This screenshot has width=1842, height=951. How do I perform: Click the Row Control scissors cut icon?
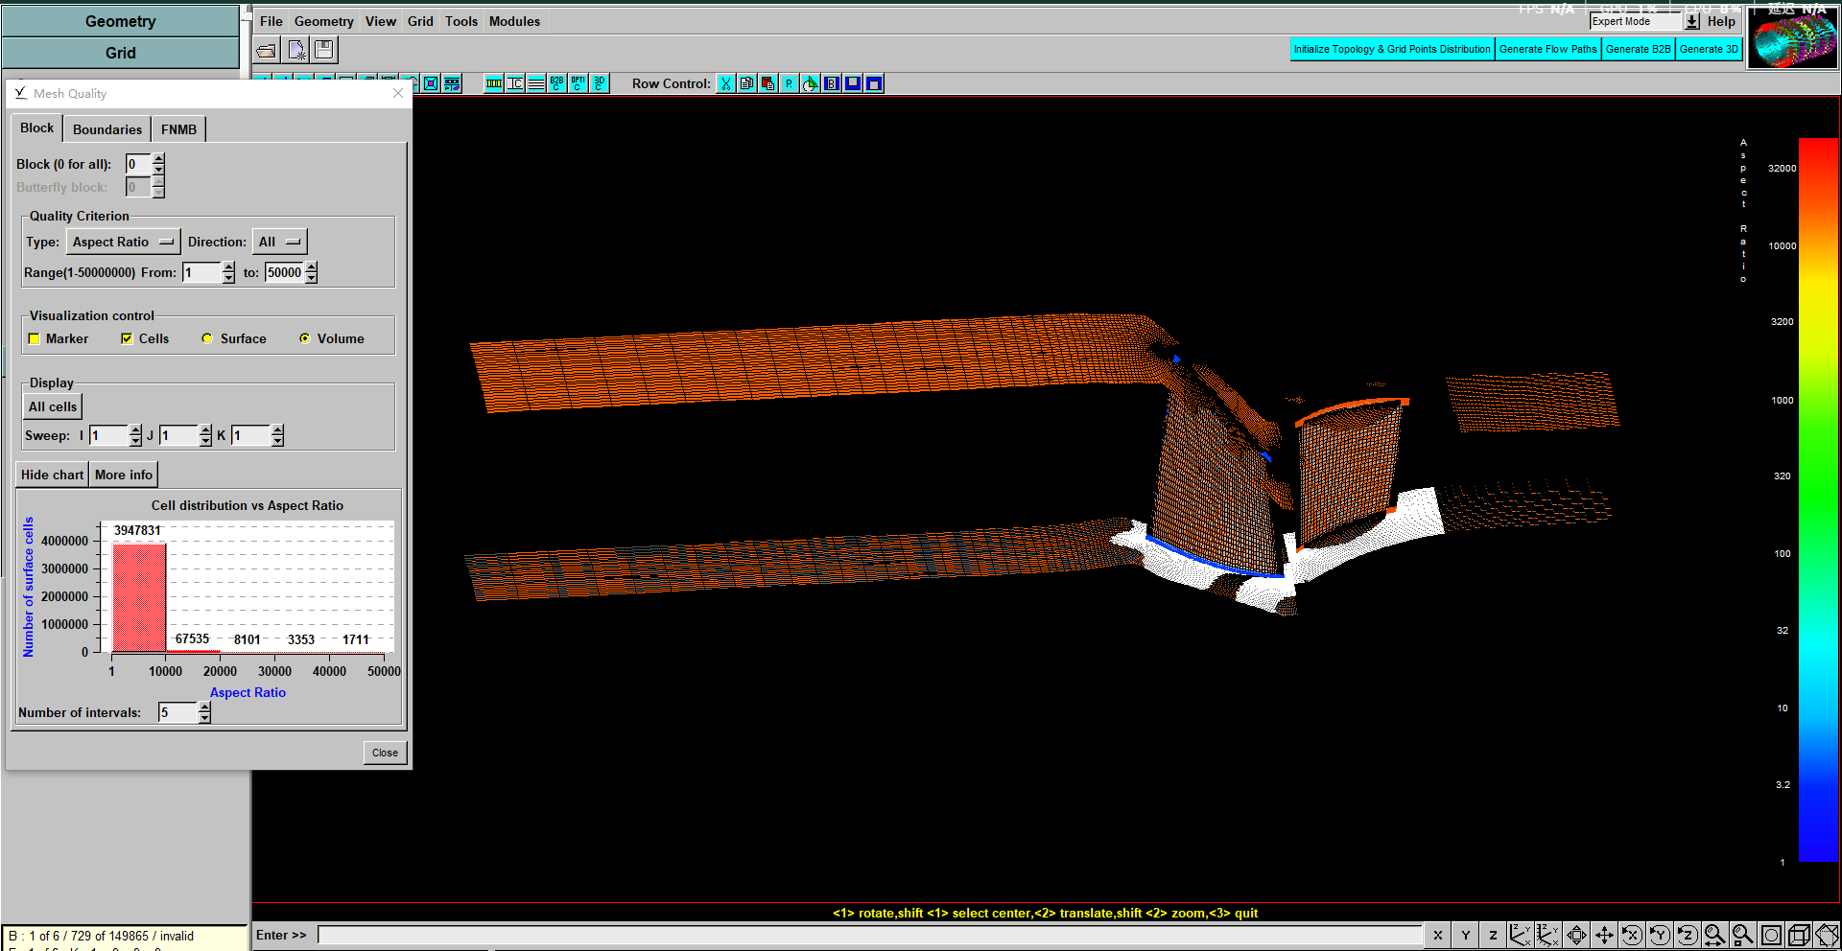pos(726,84)
